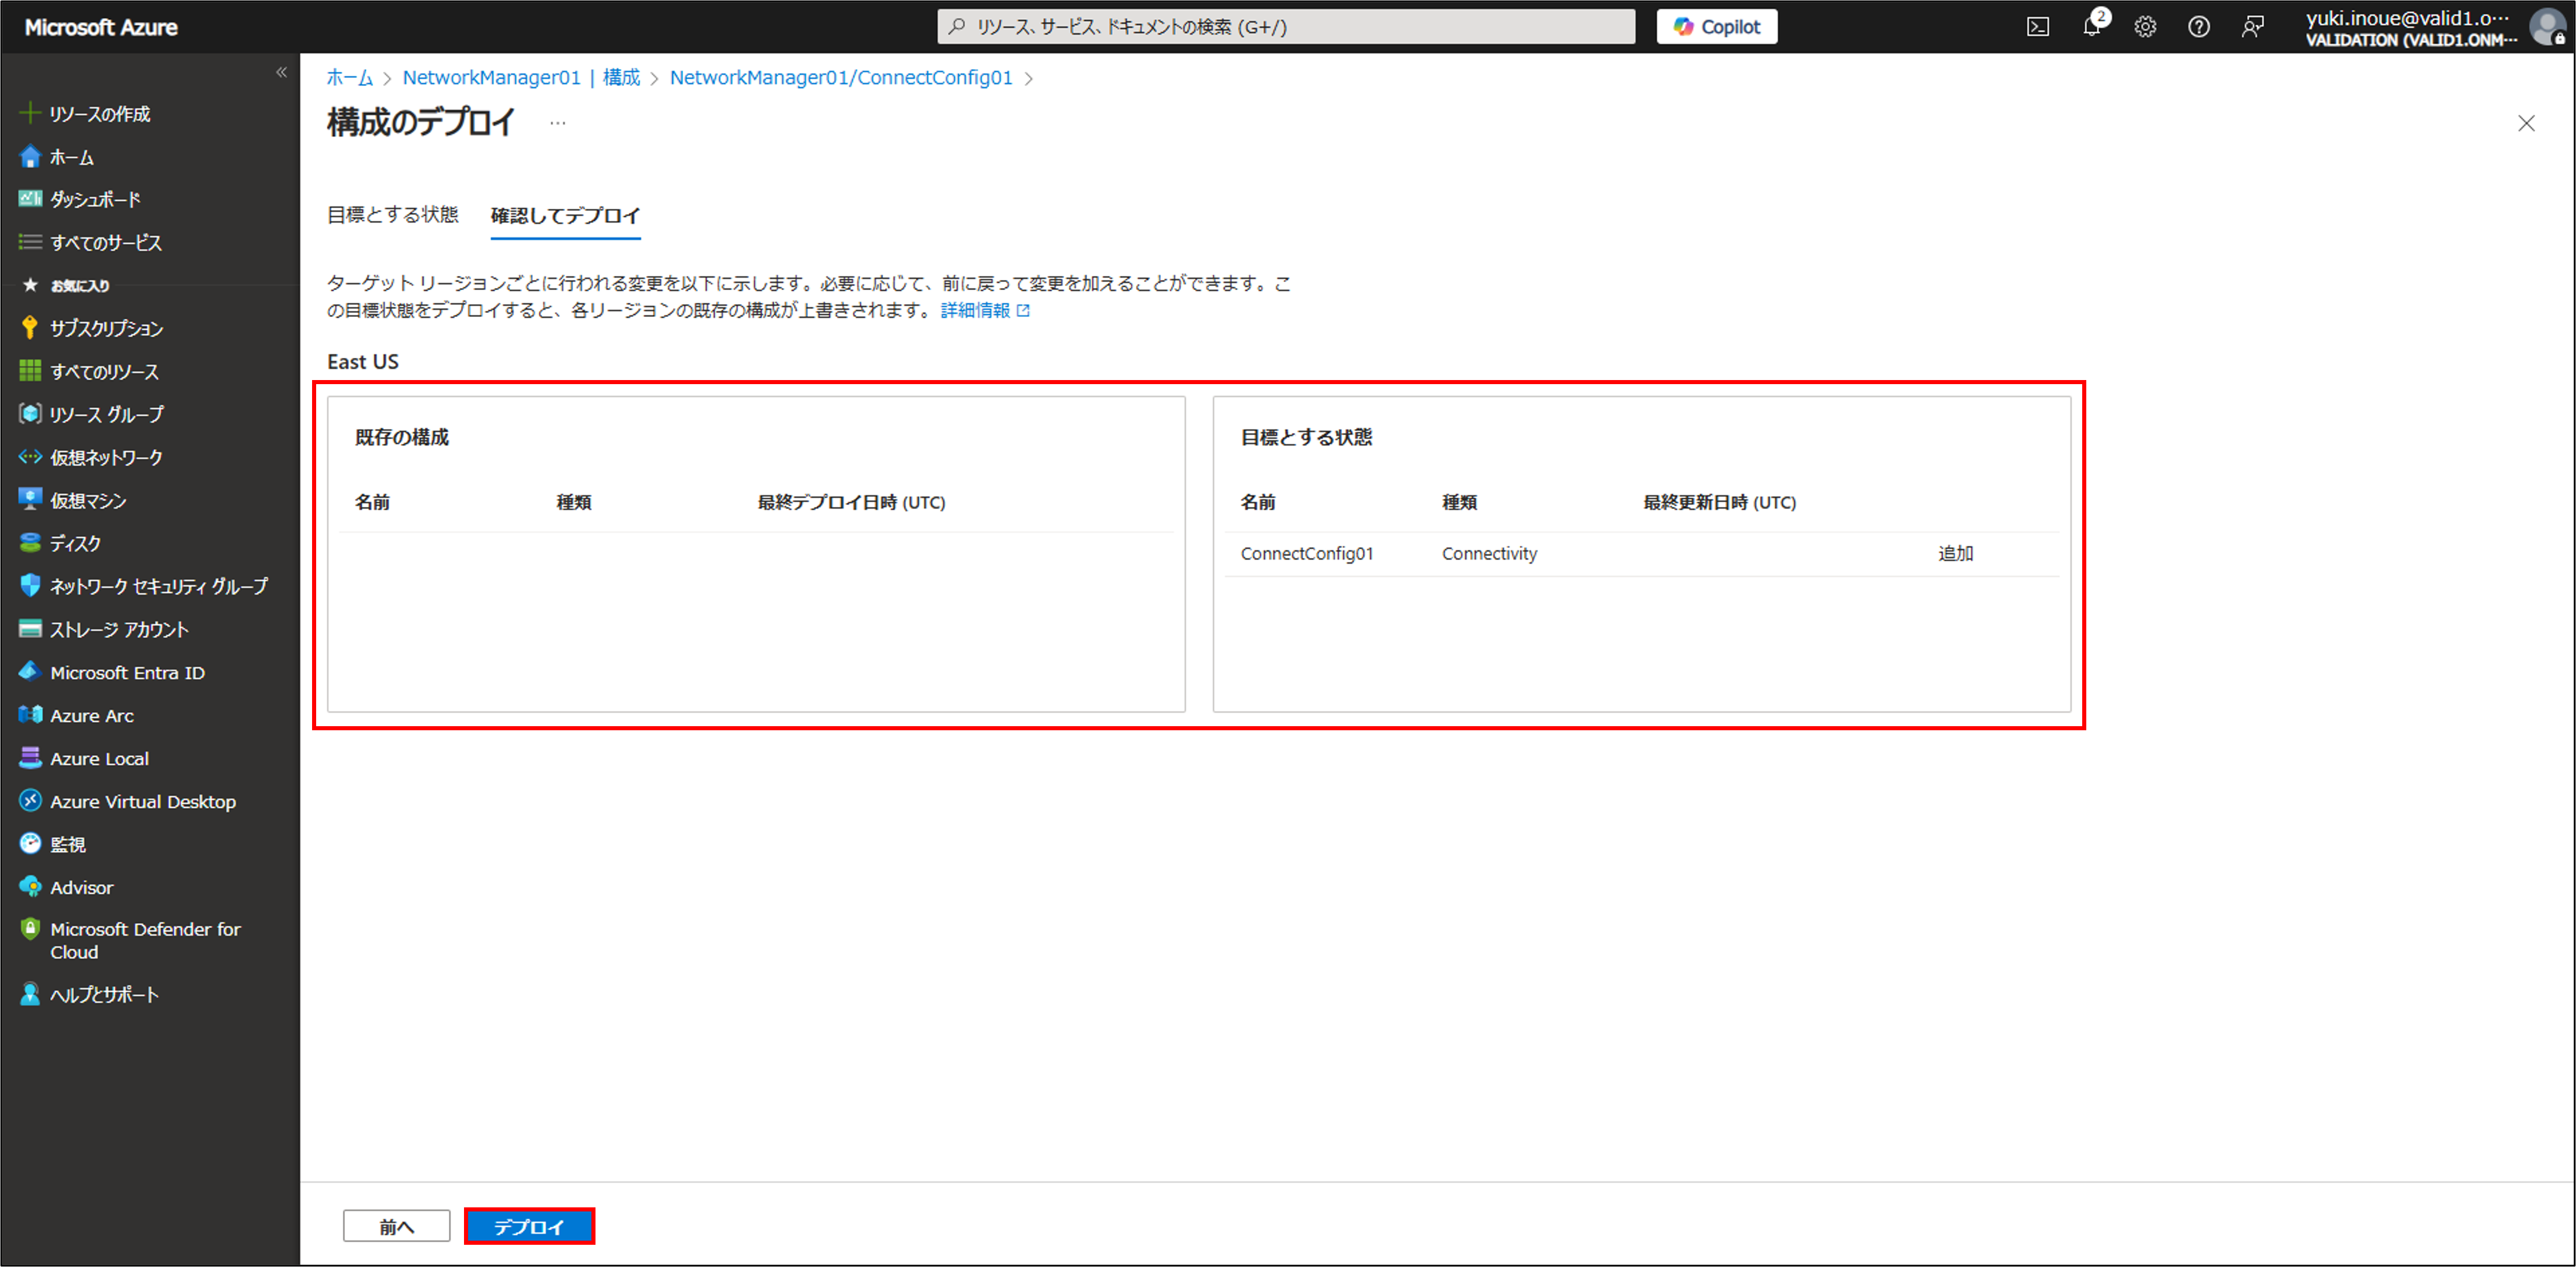Click the デプロイ button
Viewport: 2576px width, 1267px height.
[x=529, y=1226]
